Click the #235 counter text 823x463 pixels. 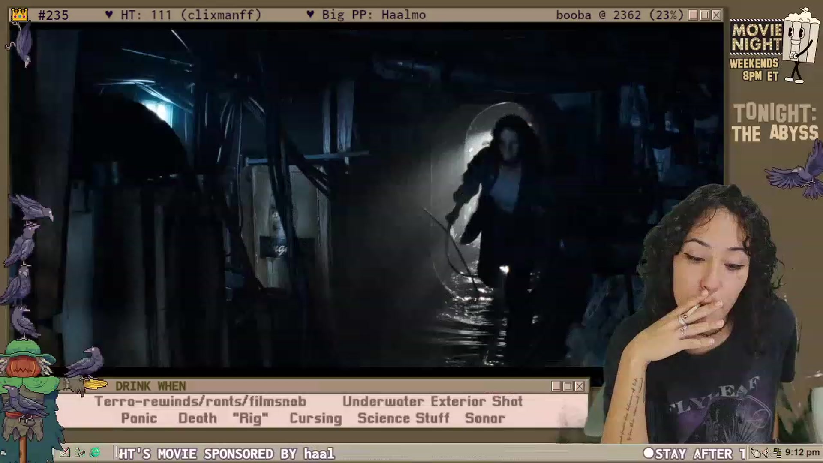53,15
